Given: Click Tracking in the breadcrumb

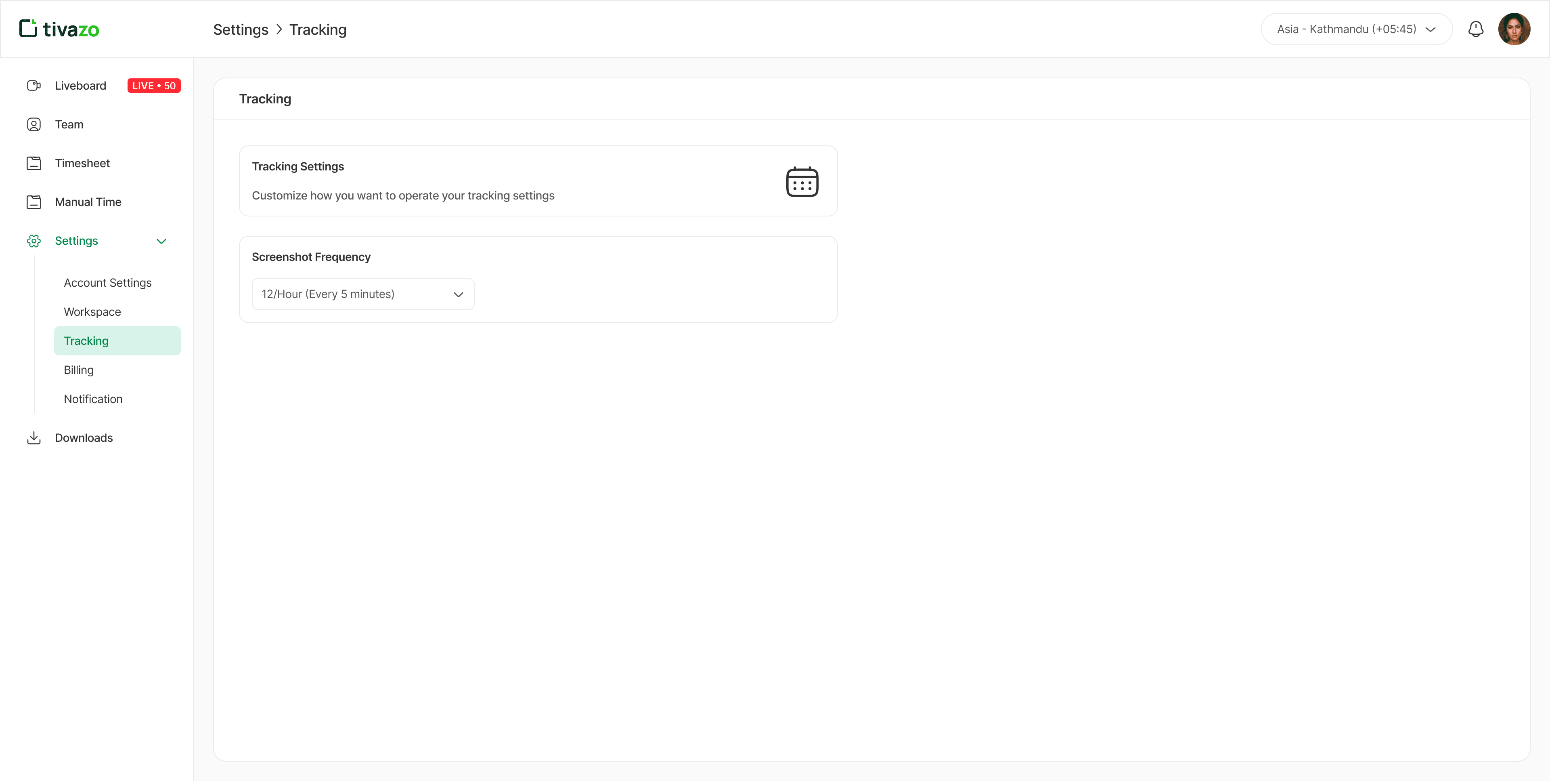Looking at the screenshot, I should tap(318, 29).
